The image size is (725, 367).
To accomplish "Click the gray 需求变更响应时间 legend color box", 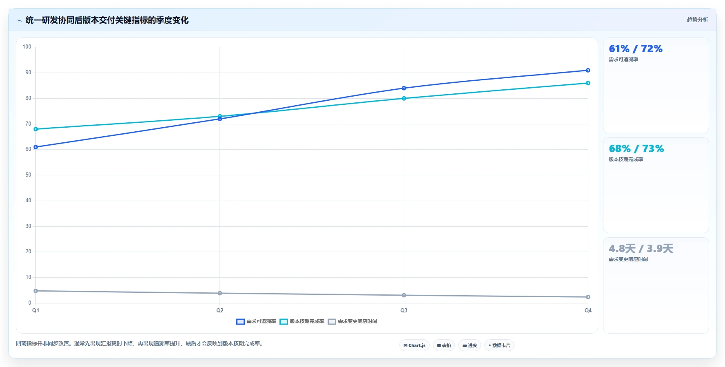I will tap(332, 322).
